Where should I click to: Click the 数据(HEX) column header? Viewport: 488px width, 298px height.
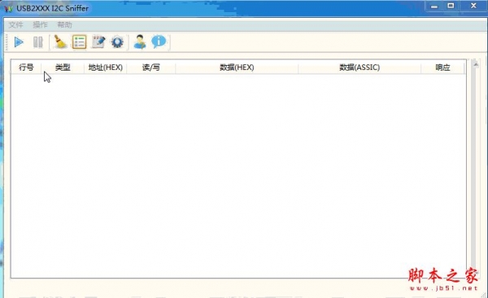(237, 67)
